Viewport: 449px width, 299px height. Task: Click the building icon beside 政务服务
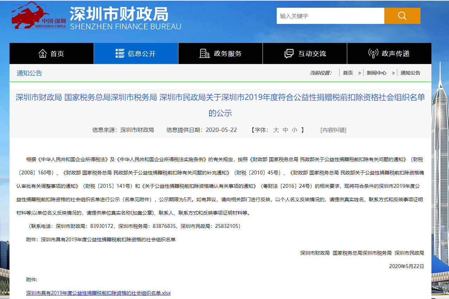tap(204, 53)
